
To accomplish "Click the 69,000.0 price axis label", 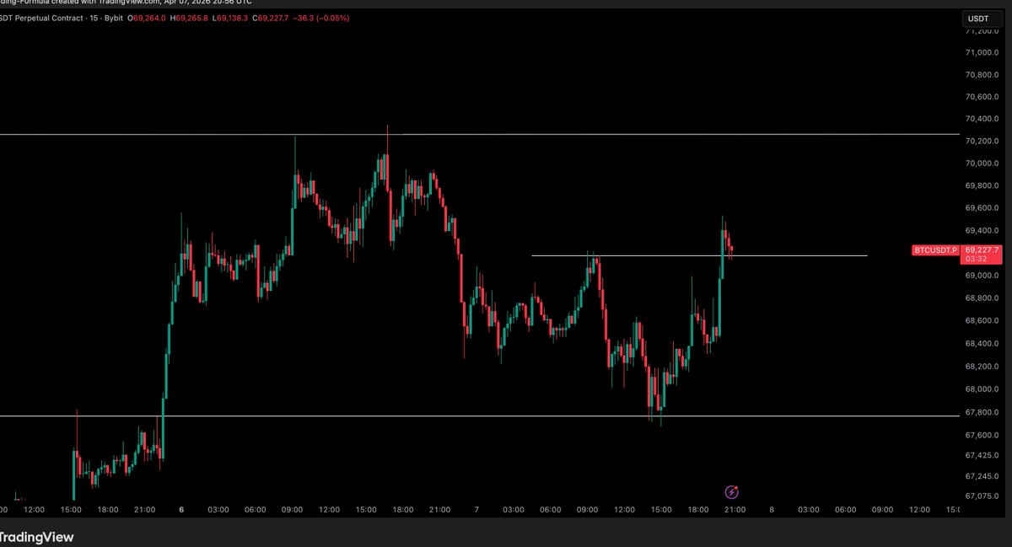I will 982,276.
